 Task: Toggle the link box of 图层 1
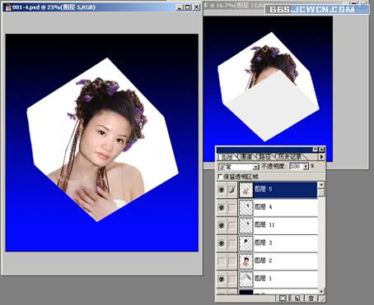point(232,279)
